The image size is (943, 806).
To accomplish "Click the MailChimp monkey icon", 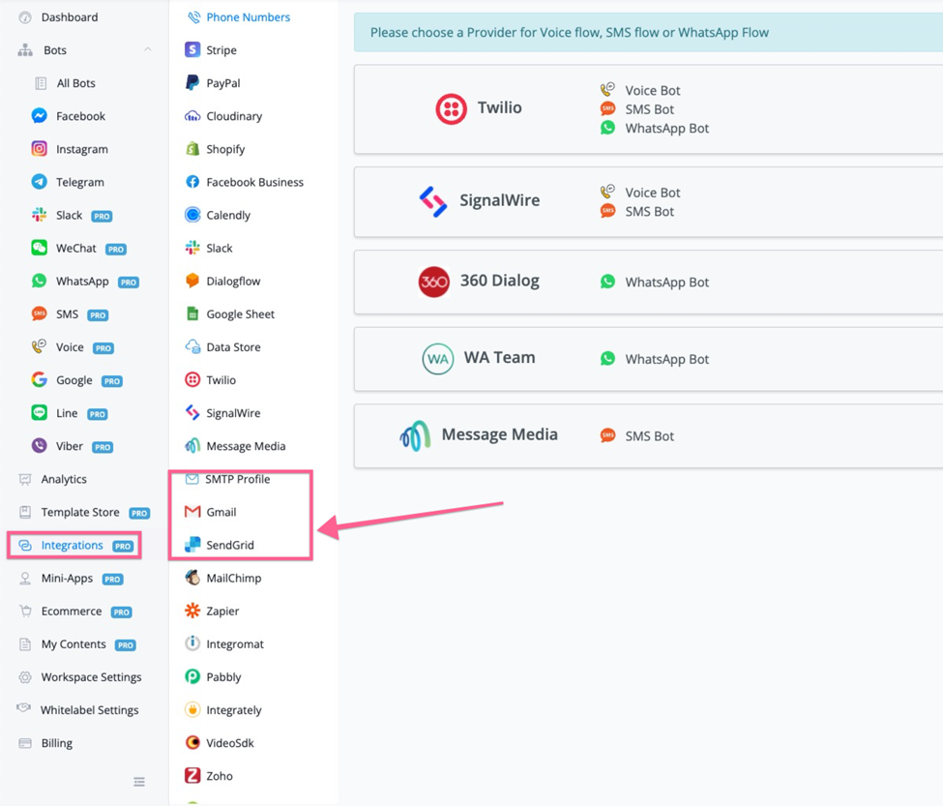I will pyautogui.click(x=192, y=578).
